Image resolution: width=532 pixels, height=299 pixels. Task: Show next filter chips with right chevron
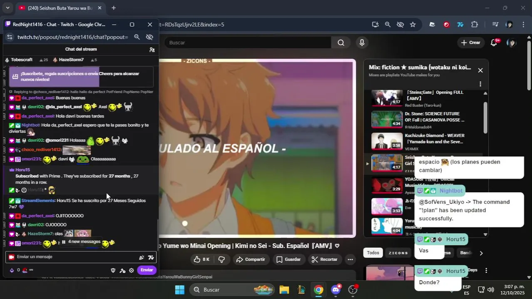click(x=481, y=253)
